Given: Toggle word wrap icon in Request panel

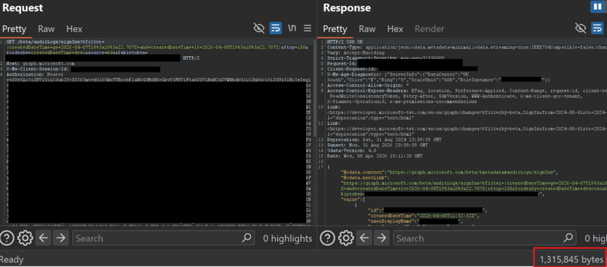Looking at the screenshot, I should [276, 29].
